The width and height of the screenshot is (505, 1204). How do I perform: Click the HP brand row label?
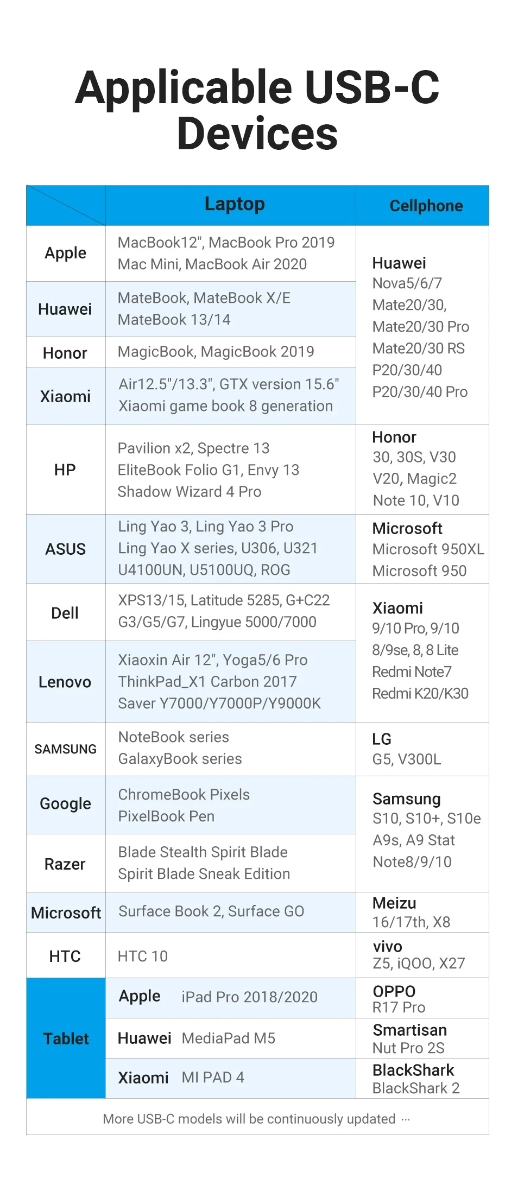(x=65, y=470)
